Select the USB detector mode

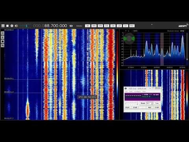(x=113, y=26)
